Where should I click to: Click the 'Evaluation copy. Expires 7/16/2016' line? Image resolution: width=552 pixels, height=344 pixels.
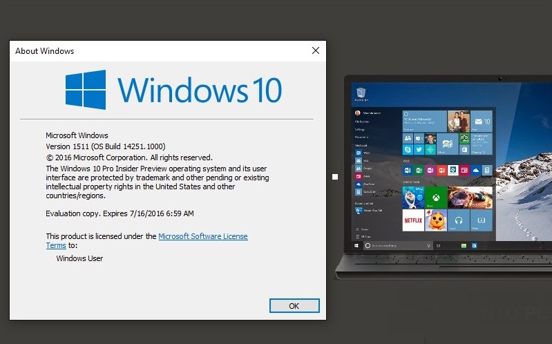point(120,213)
